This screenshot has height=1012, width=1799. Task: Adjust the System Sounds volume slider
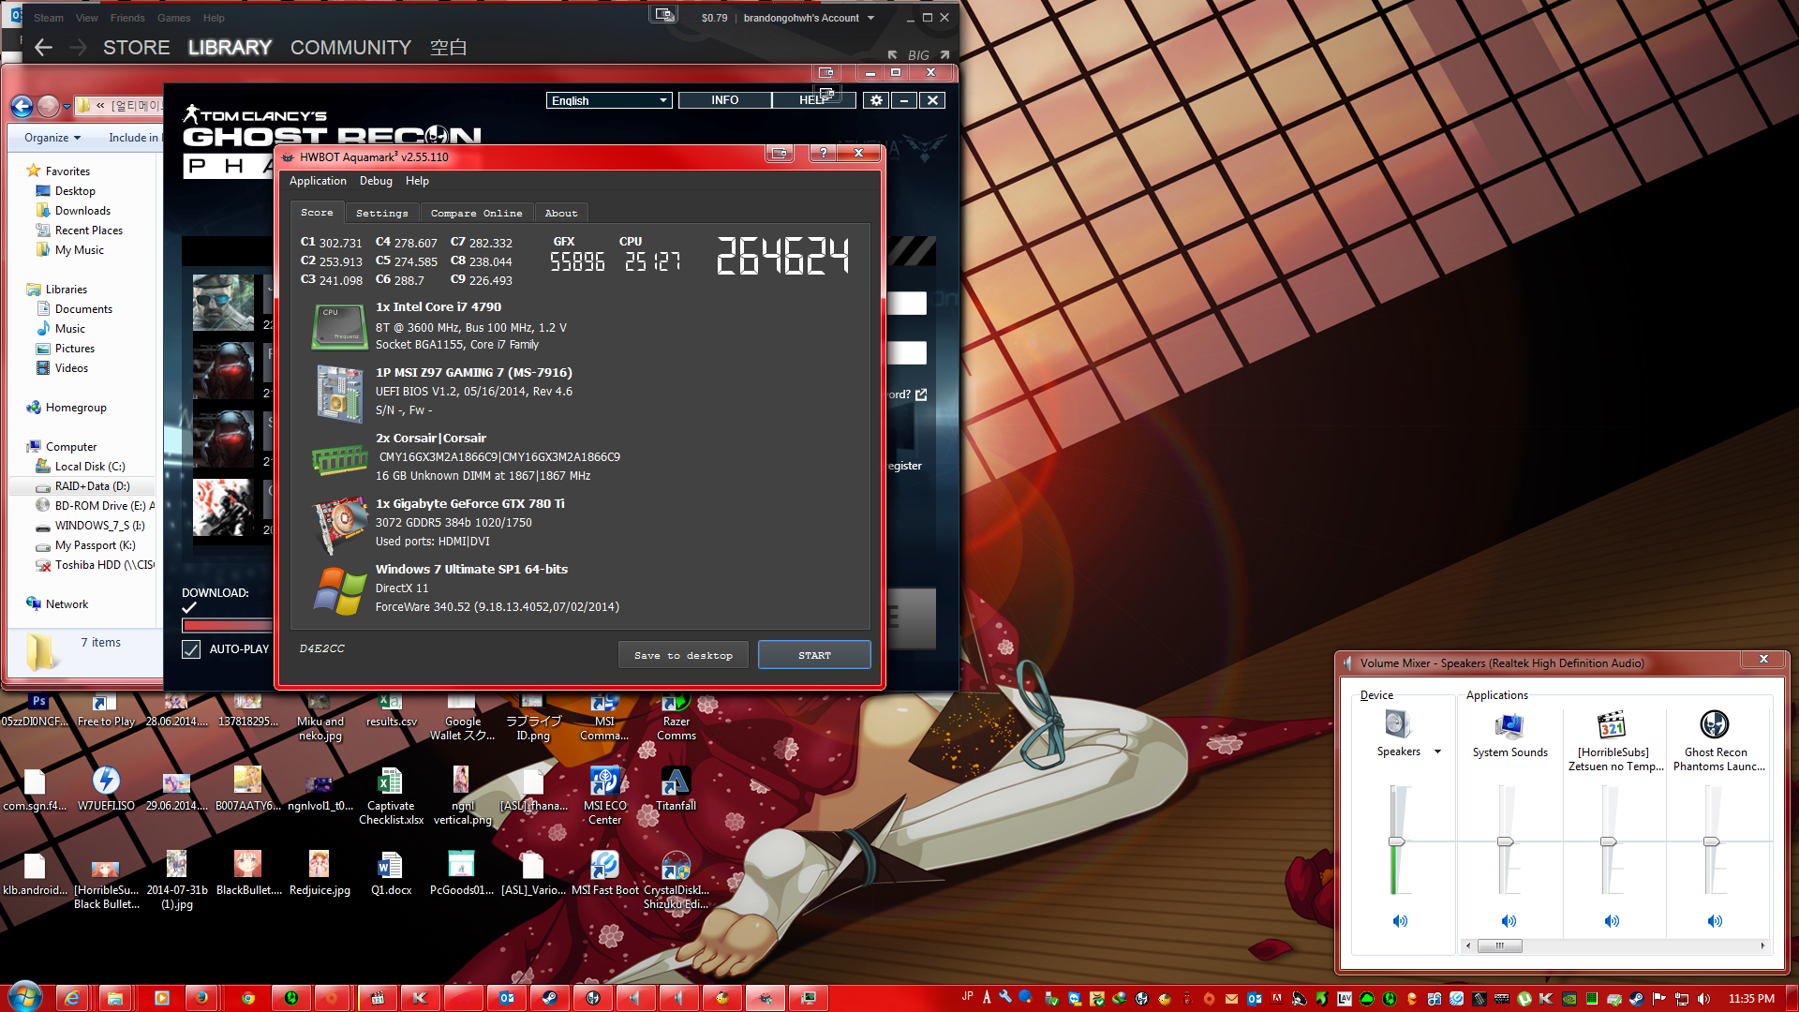point(1506,841)
